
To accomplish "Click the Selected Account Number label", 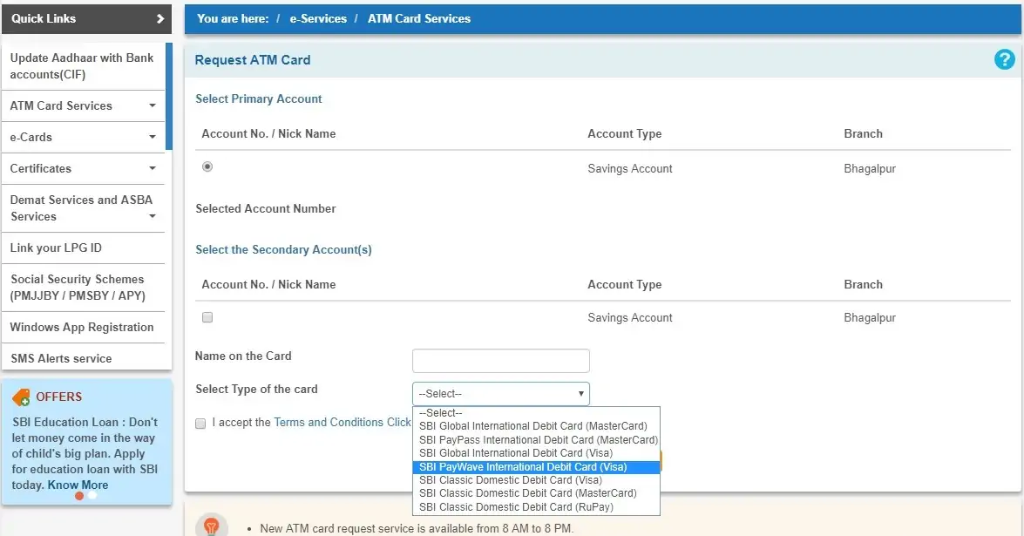I will click(x=266, y=209).
